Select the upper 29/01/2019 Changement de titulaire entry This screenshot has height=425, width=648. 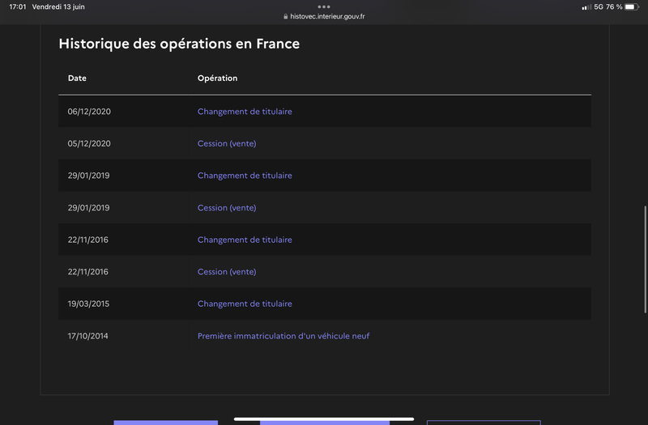[x=245, y=176]
